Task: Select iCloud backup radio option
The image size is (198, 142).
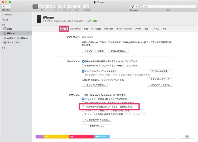Action: tap(83, 61)
